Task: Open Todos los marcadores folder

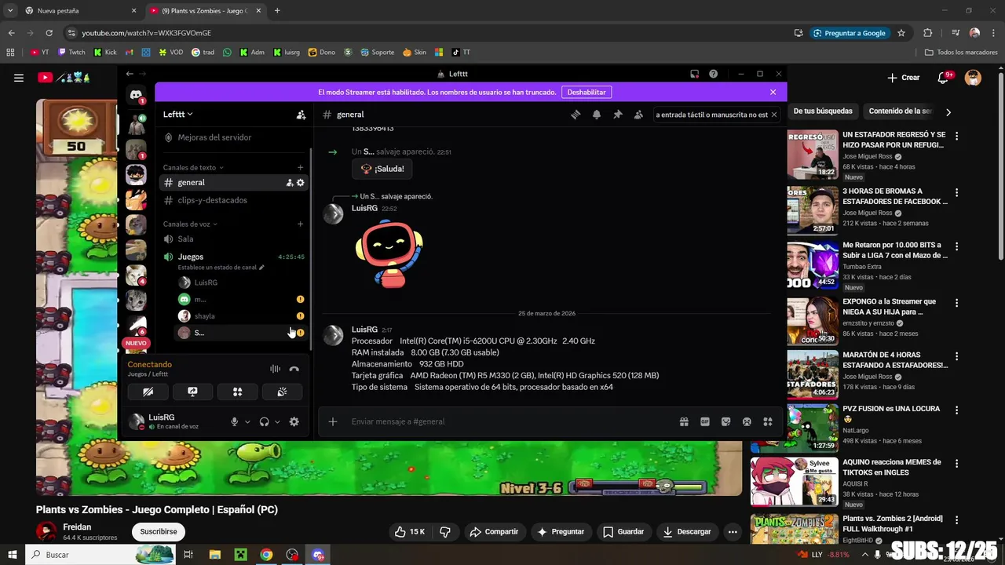Action: pos(961,53)
